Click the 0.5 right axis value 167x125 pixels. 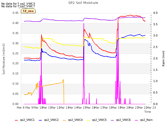coord(156,93)
